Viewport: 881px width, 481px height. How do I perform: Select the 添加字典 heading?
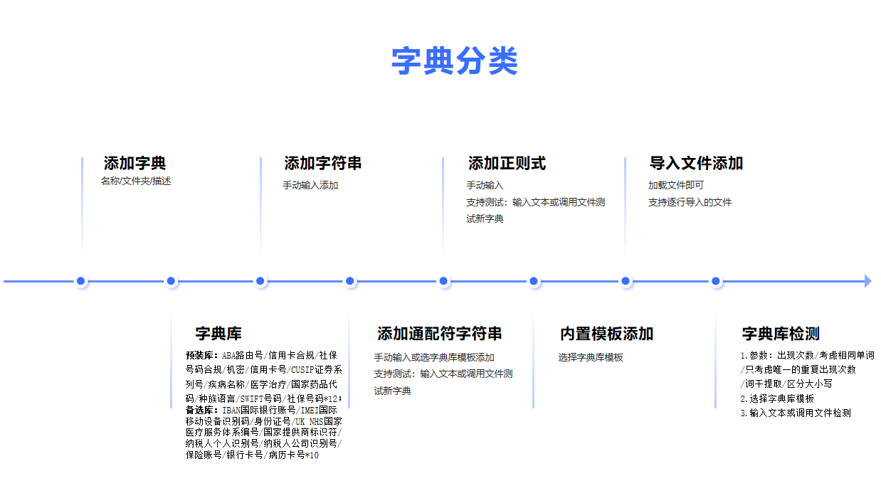(x=134, y=163)
